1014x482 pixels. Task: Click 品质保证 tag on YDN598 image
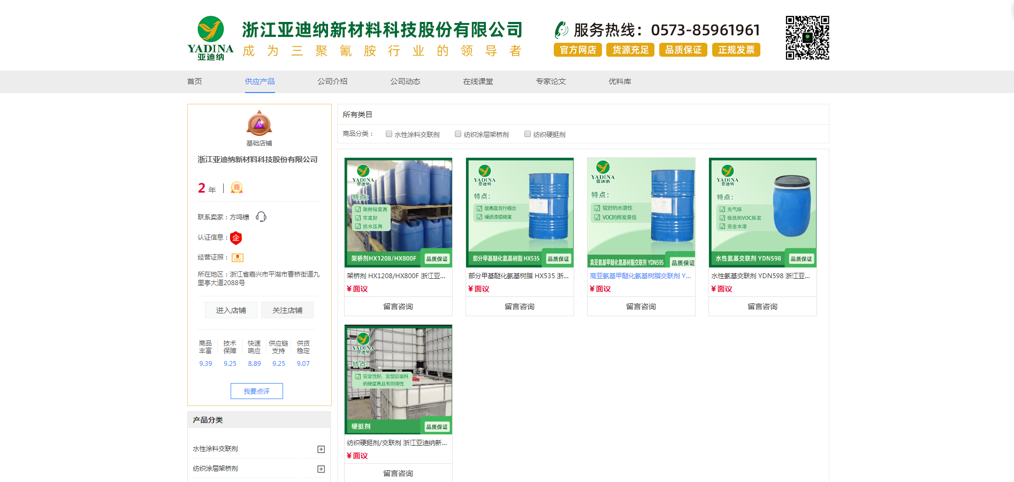point(801,259)
